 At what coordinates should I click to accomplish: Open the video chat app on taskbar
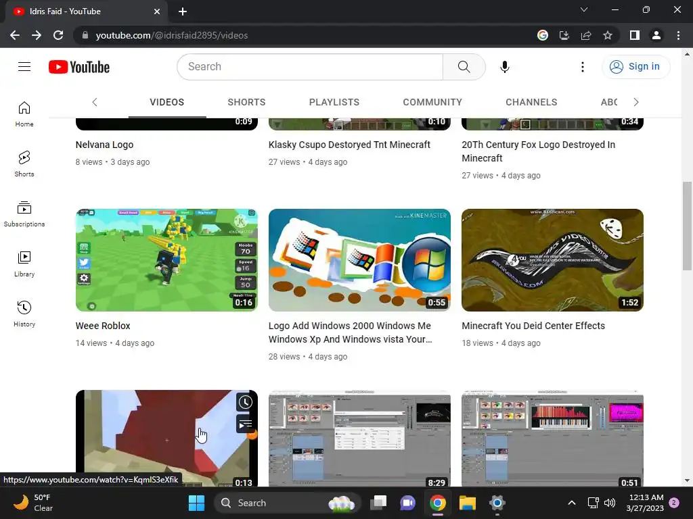coord(407,503)
